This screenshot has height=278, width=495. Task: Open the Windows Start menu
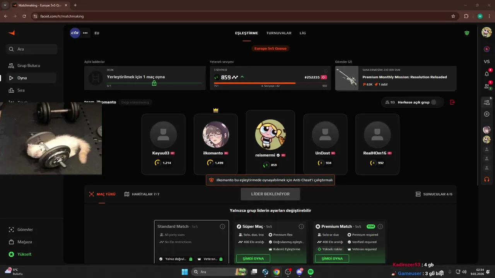pos(184,272)
